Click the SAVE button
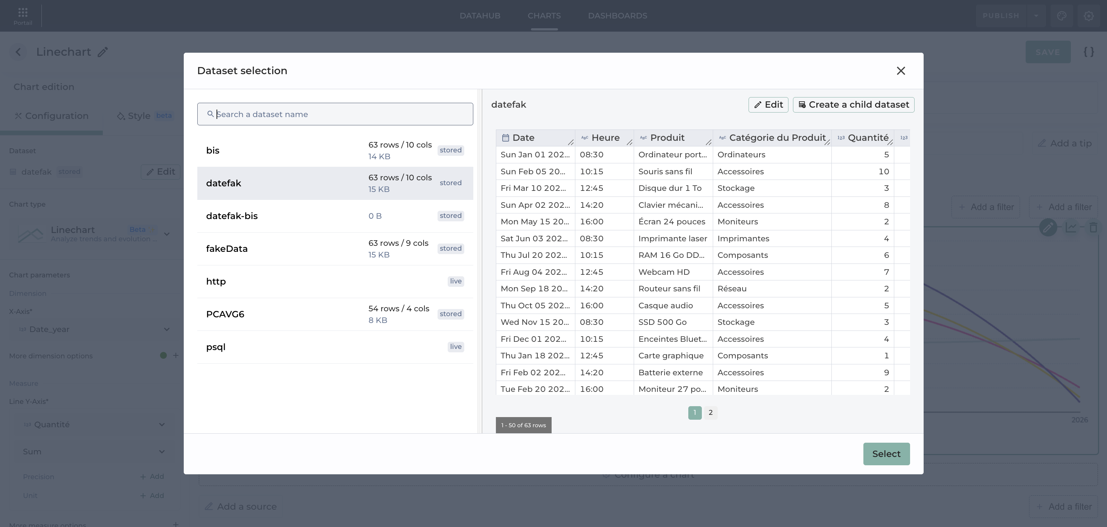The height and width of the screenshot is (527, 1107). pyautogui.click(x=1048, y=52)
